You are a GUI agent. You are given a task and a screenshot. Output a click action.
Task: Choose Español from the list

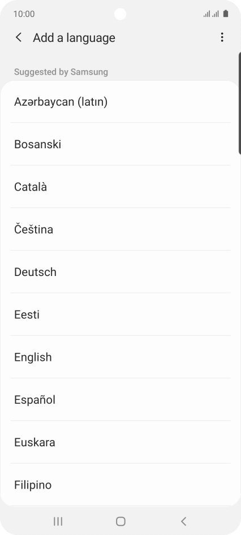click(x=120, y=399)
